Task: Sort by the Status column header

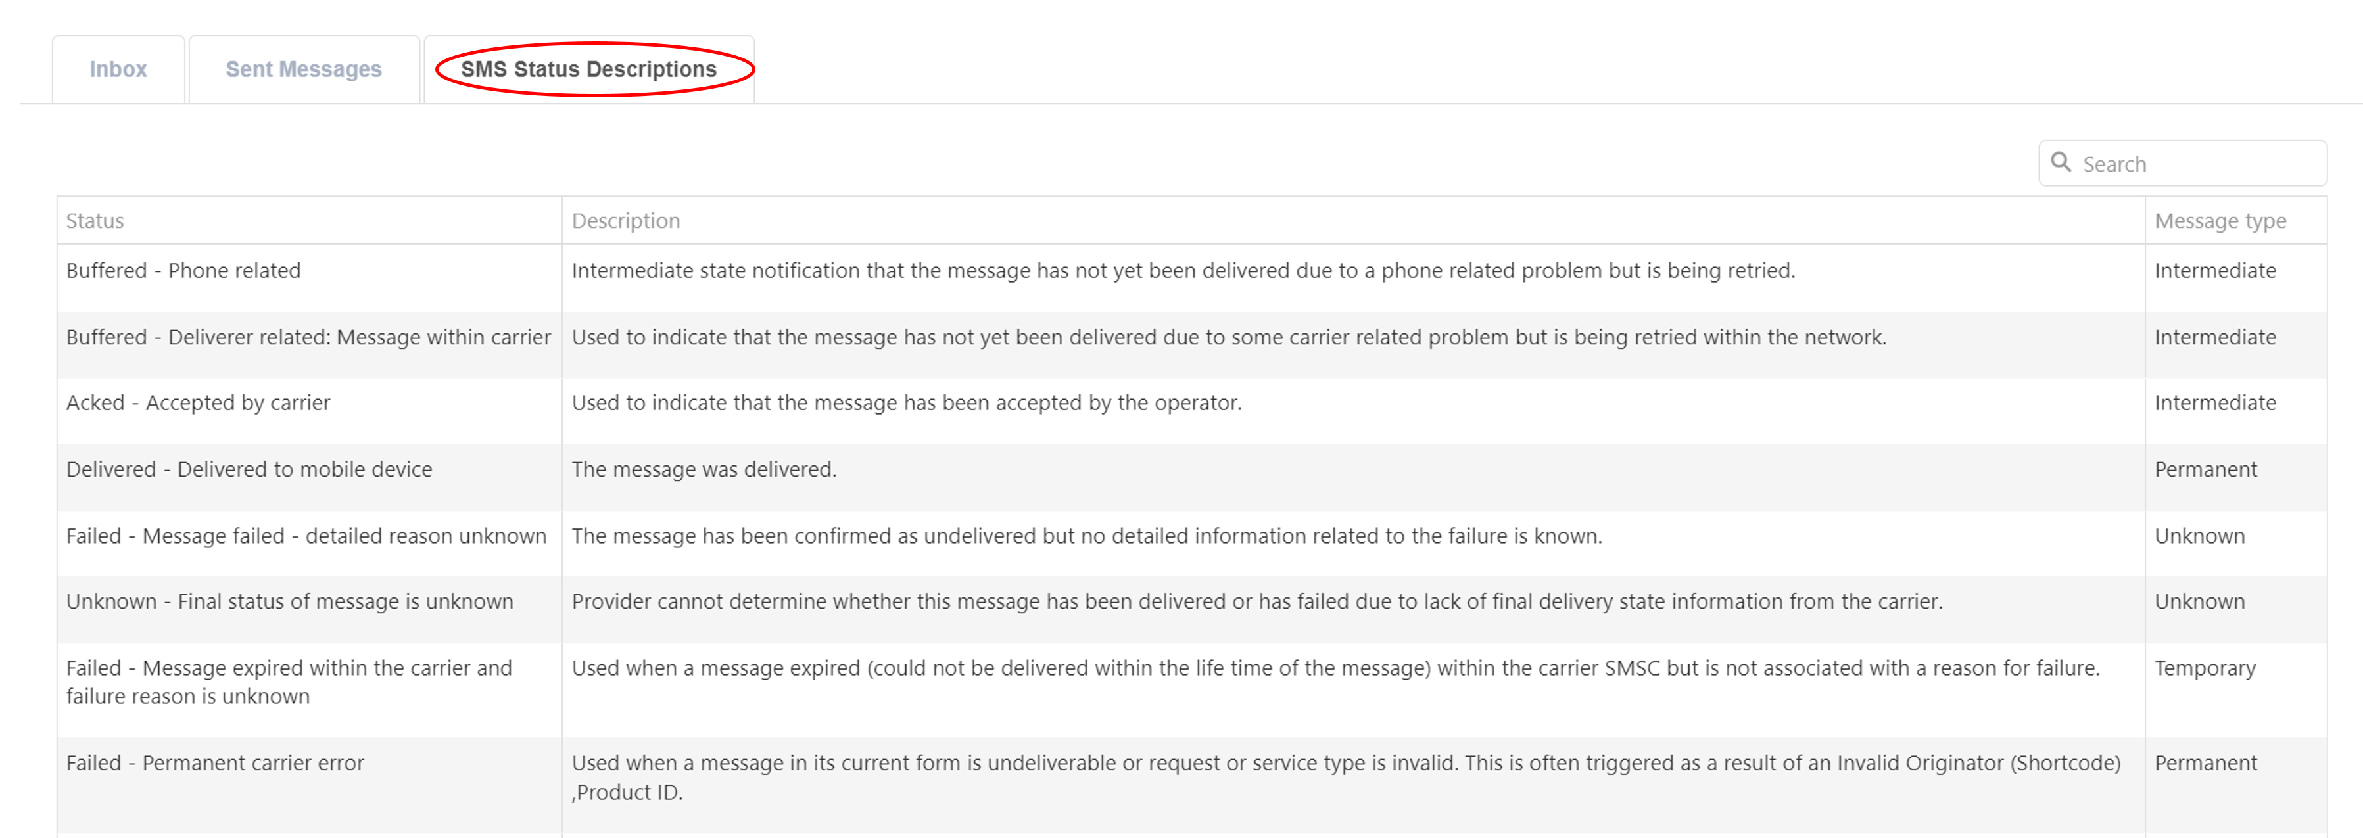Action: [95, 221]
